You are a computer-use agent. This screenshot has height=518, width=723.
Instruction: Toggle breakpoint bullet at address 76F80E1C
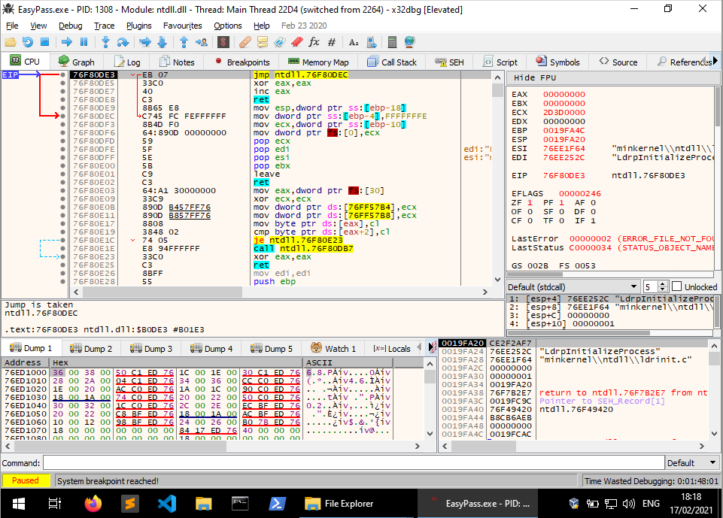point(62,240)
